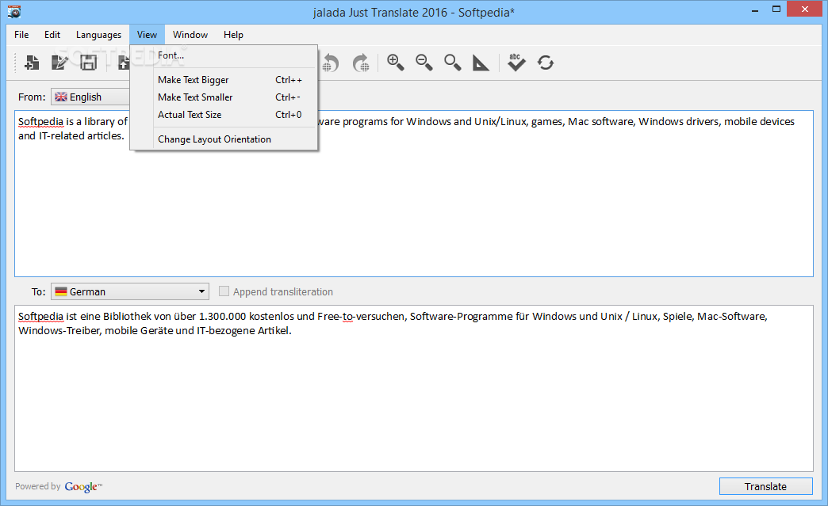
Task: Click the edit document pencil icon
Action: (59, 63)
